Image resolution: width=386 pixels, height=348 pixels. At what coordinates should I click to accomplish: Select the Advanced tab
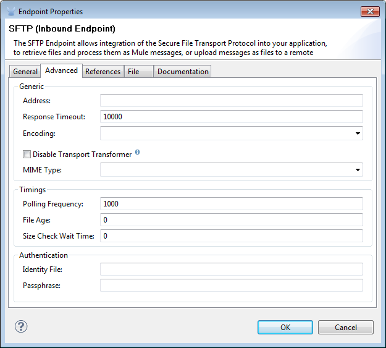pos(61,70)
